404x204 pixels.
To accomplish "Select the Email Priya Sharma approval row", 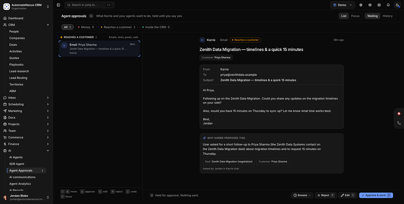I will click(x=99, y=49).
